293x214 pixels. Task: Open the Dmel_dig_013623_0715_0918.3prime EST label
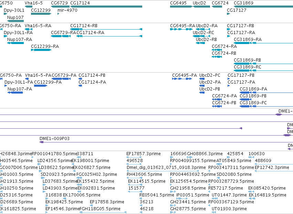pos(166,168)
